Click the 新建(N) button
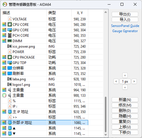 pos(125,100)
